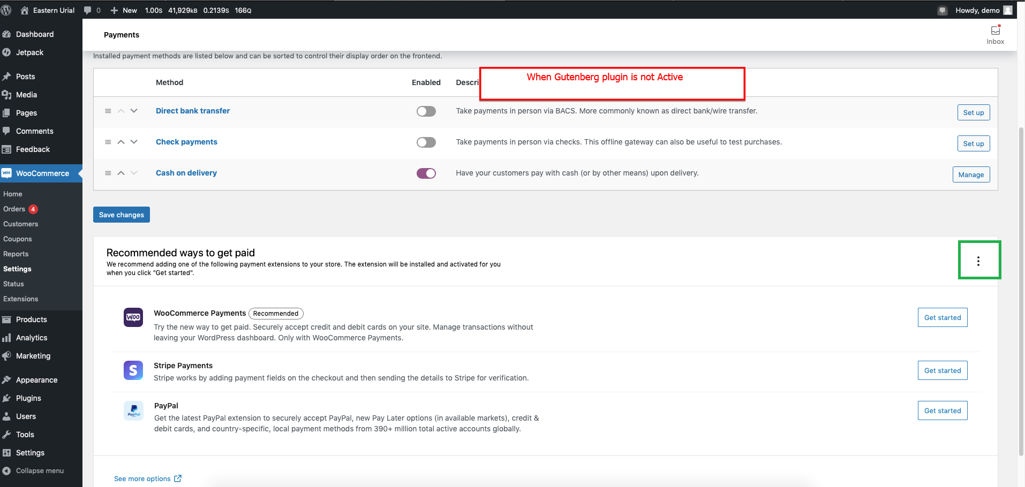1025x487 pixels.
Task: Enable the Direct bank transfer payment method
Action: (x=426, y=111)
